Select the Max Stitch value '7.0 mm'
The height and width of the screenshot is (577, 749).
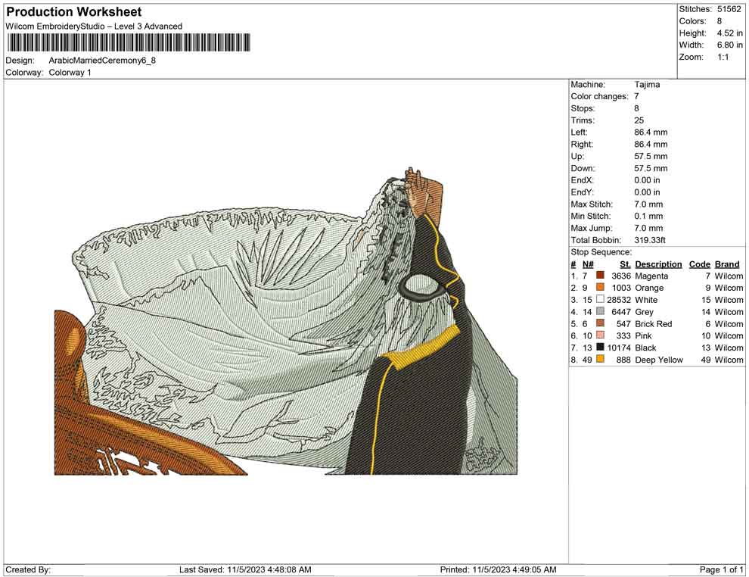click(x=648, y=204)
